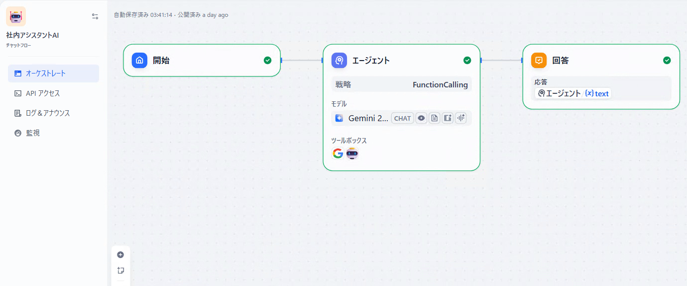Click the FunctionCalling strategy value
The image size is (687, 286).
tap(440, 84)
